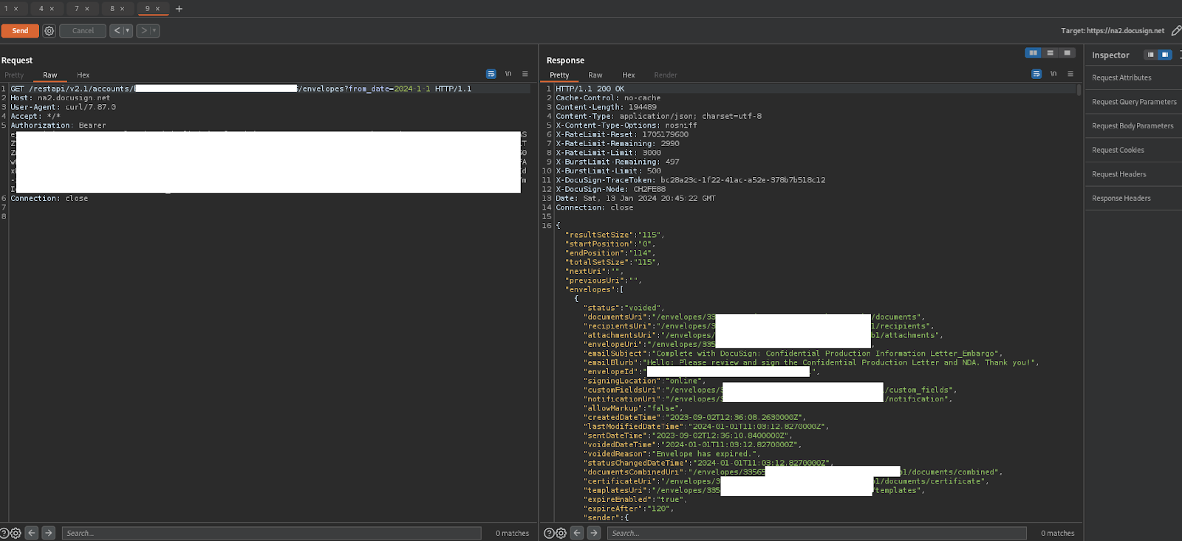1182x541 pixels.
Task: Switch to Repeater tab 1
Action: [6, 9]
